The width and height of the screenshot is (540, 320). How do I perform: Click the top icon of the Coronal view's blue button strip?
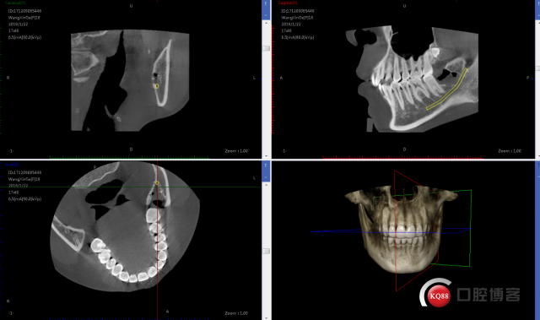266,4
